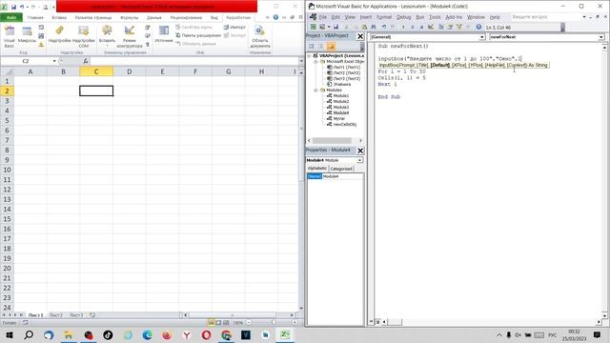Click the Design Mode icon in VBA toolbar
The width and height of the screenshot is (610, 343).
[431, 27]
